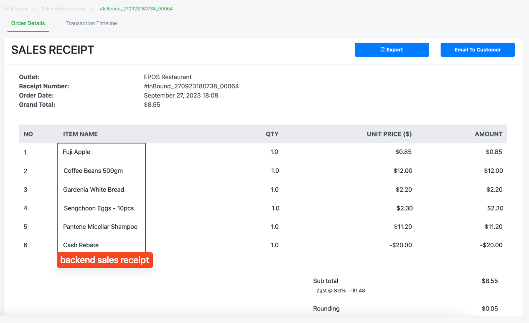
Task: Click the $2.30 amount for Sengchoon Eggs
Action: pos(495,208)
